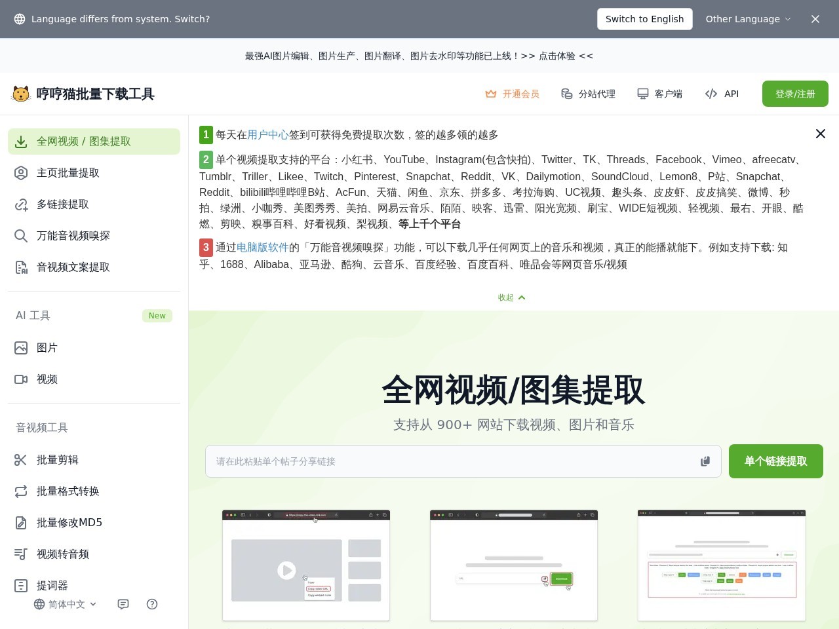
Task: Click the extraction results tutorial thumbnail
Action: click(722, 565)
